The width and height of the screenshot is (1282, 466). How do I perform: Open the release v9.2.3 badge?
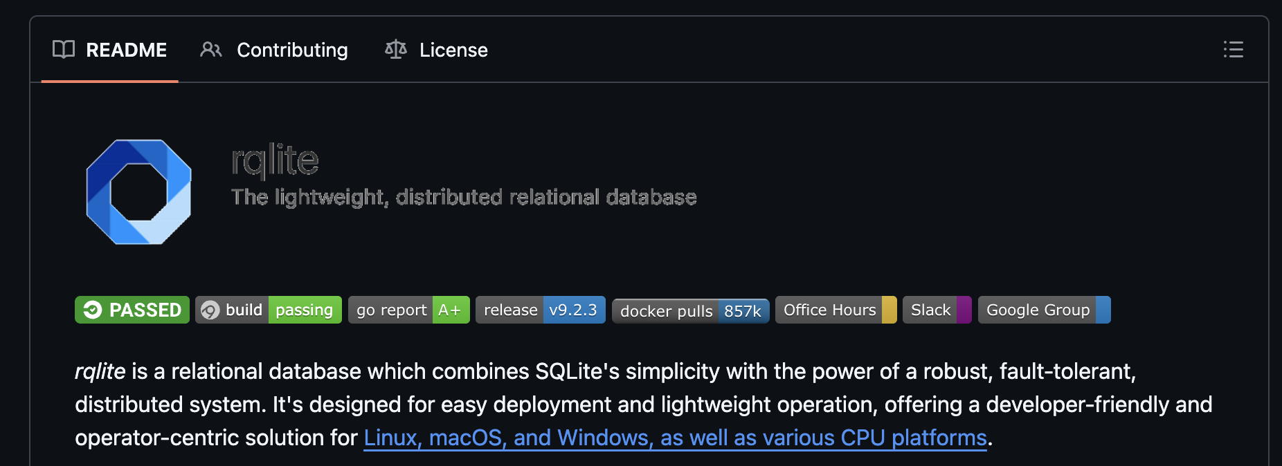[541, 310]
